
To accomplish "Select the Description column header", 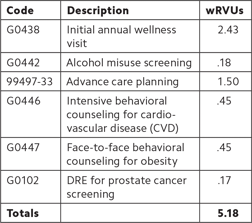I will pos(98,11).
